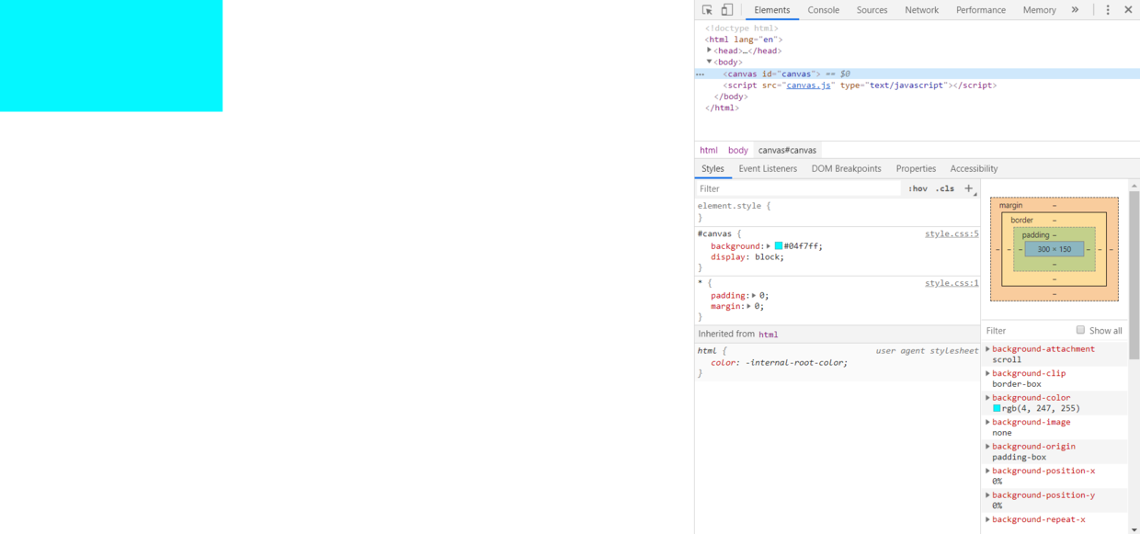Click the 300 × 150 content box in box model
The image size is (1140, 534).
pyautogui.click(x=1054, y=249)
